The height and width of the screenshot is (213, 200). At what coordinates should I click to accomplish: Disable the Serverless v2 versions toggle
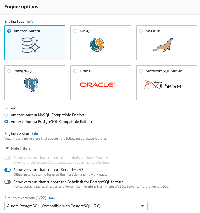(x=7, y=170)
